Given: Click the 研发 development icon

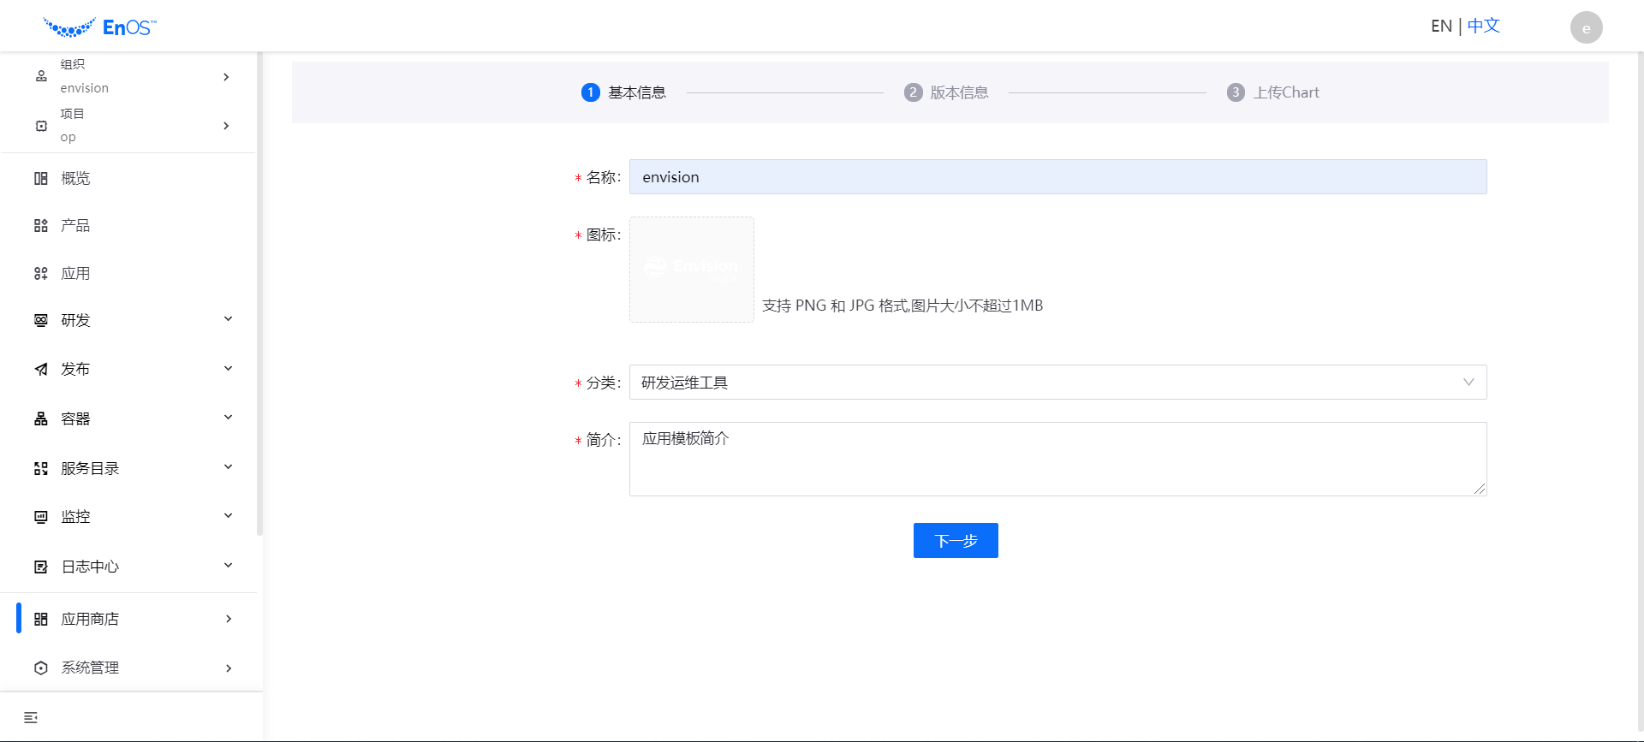Looking at the screenshot, I should pos(41,320).
